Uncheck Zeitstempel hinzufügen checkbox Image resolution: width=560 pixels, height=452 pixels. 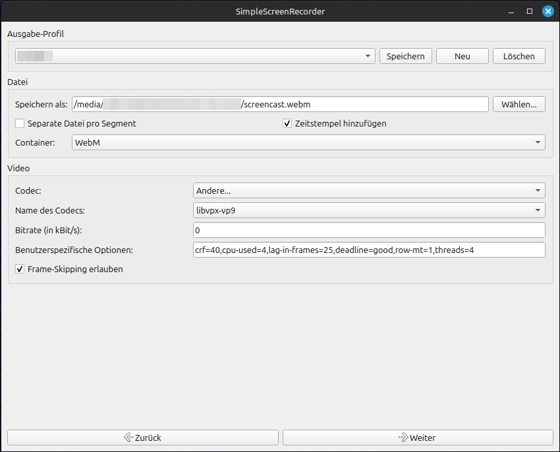point(287,124)
